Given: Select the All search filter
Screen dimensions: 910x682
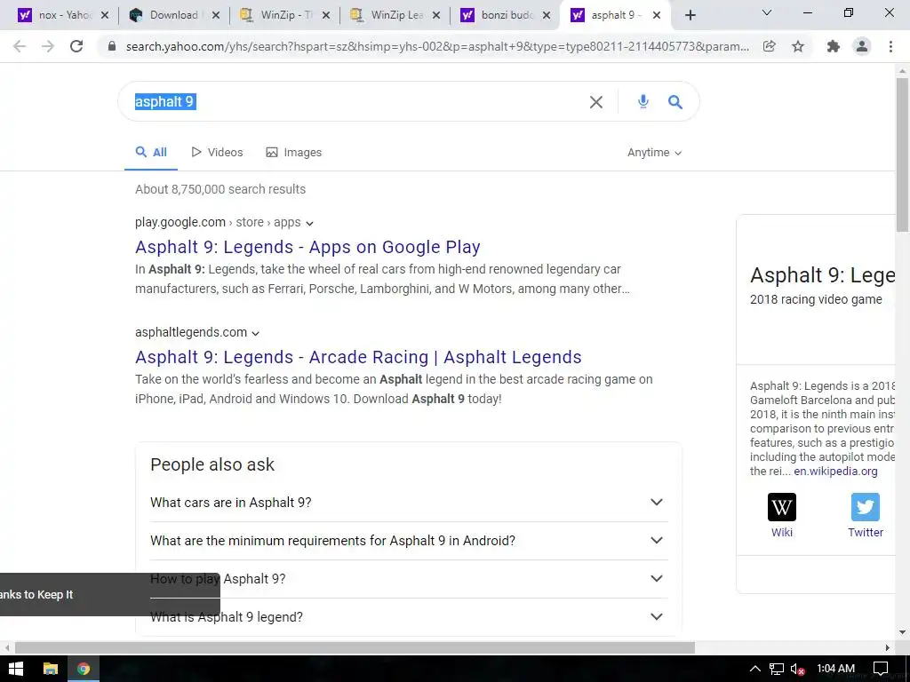Looking at the screenshot, I should [151, 153].
